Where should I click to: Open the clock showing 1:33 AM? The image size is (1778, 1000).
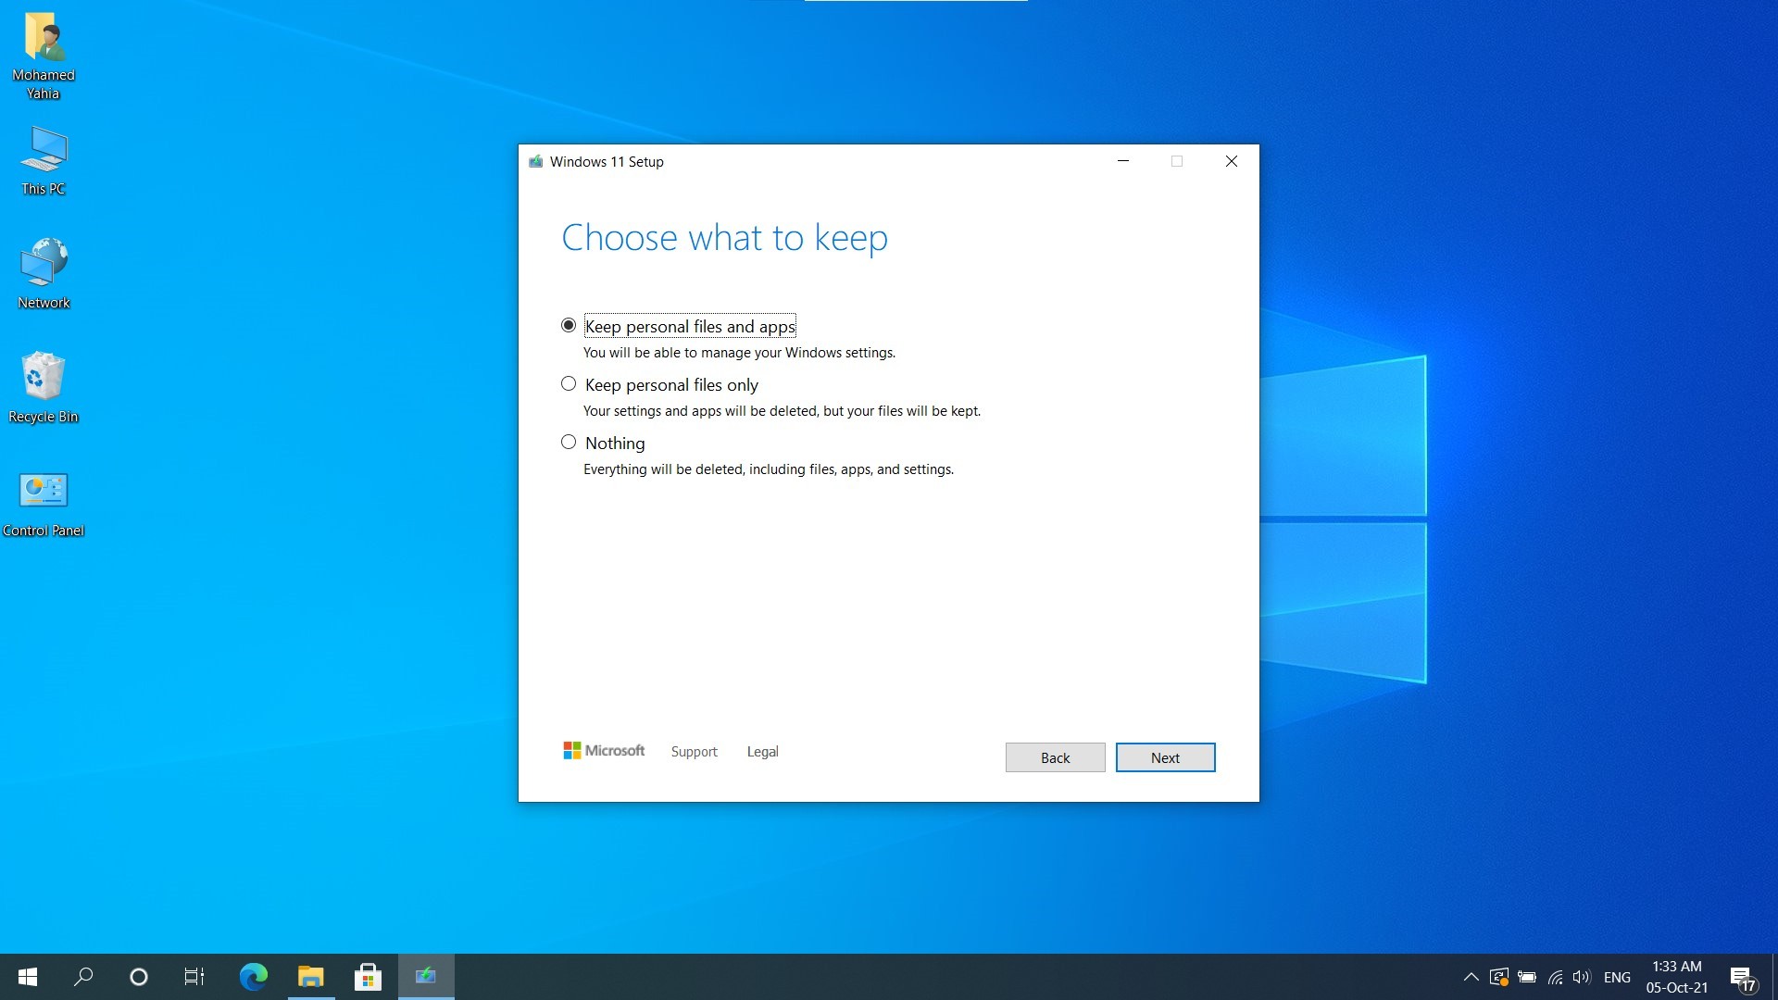tap(1677, 977)
